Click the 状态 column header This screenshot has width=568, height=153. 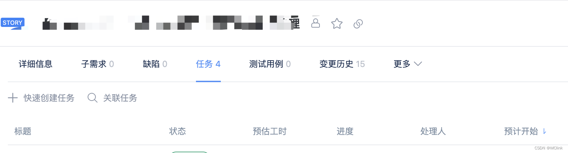pyautogui.click(x=177, y=131)
